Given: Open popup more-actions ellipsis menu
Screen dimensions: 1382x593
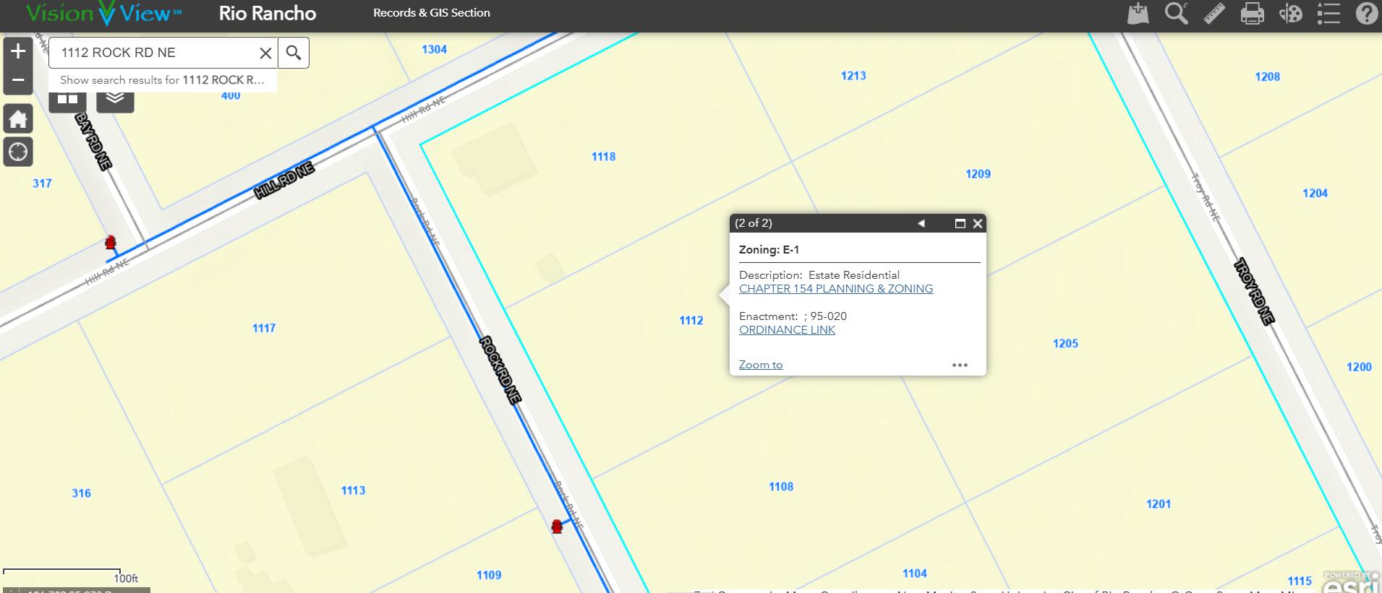Looking at the screenshot, I should tap(960, 365).
